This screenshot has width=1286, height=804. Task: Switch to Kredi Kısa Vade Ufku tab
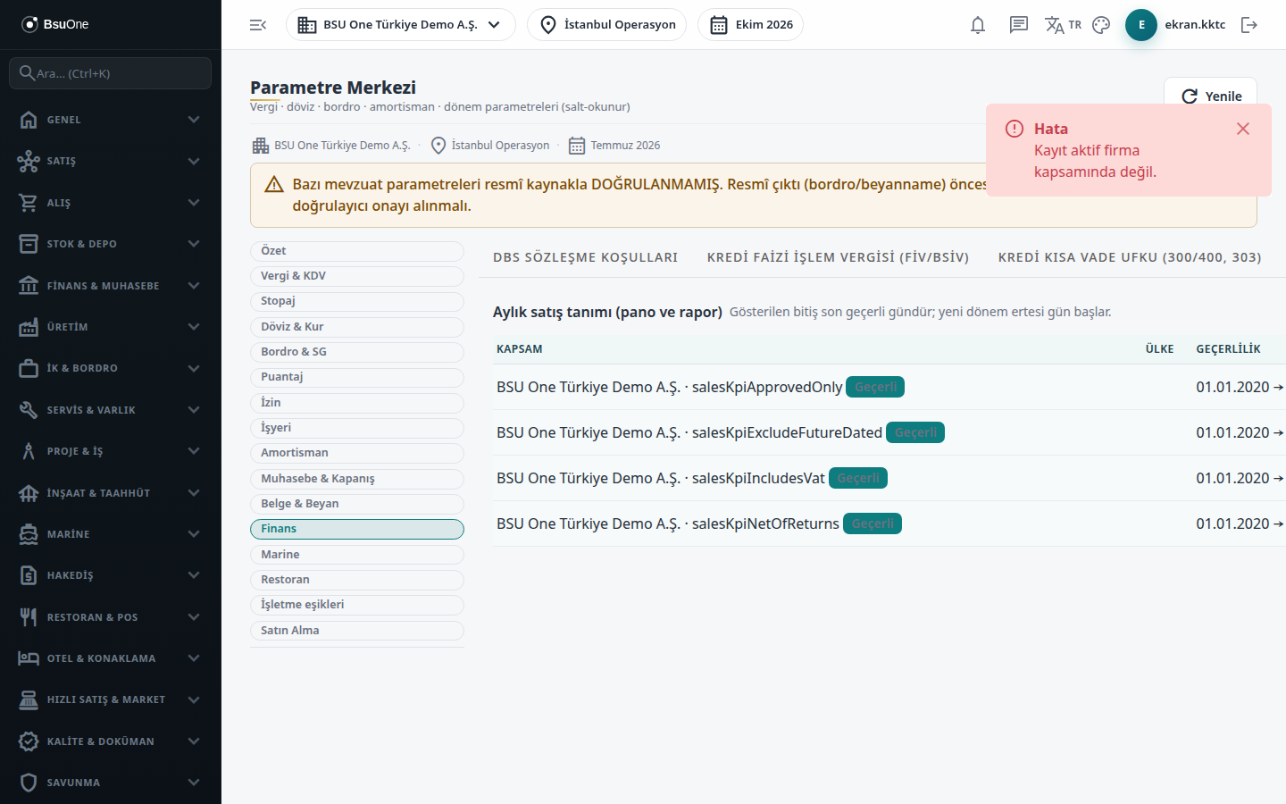click(x=1130, y=257)
